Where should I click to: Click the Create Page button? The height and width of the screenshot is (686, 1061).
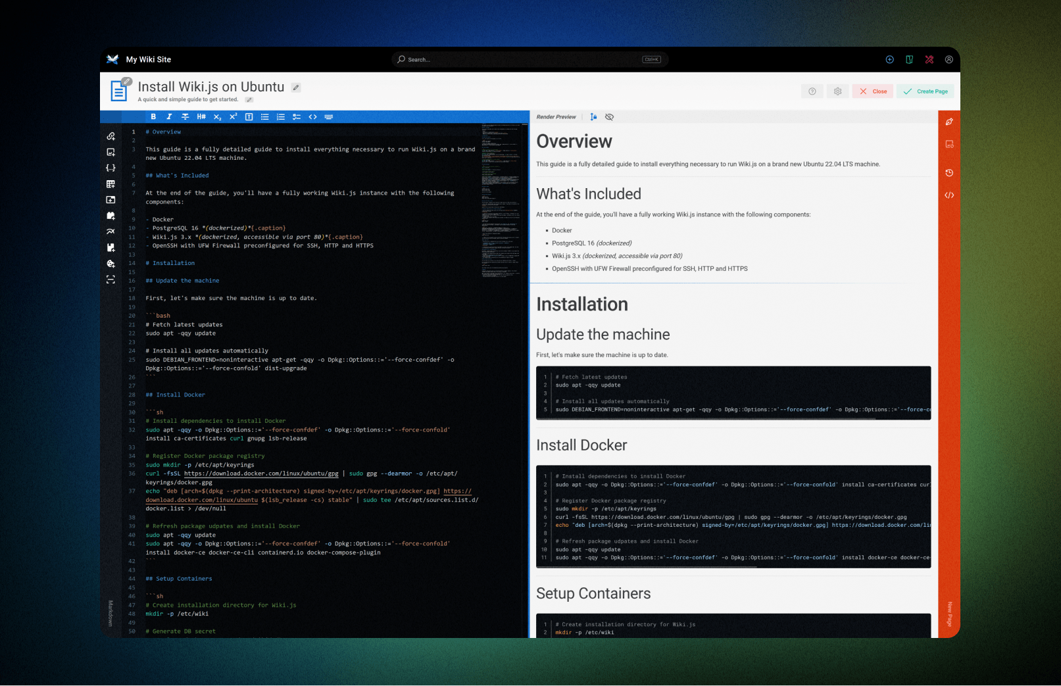pyautogui.click(x=925, y=91)
